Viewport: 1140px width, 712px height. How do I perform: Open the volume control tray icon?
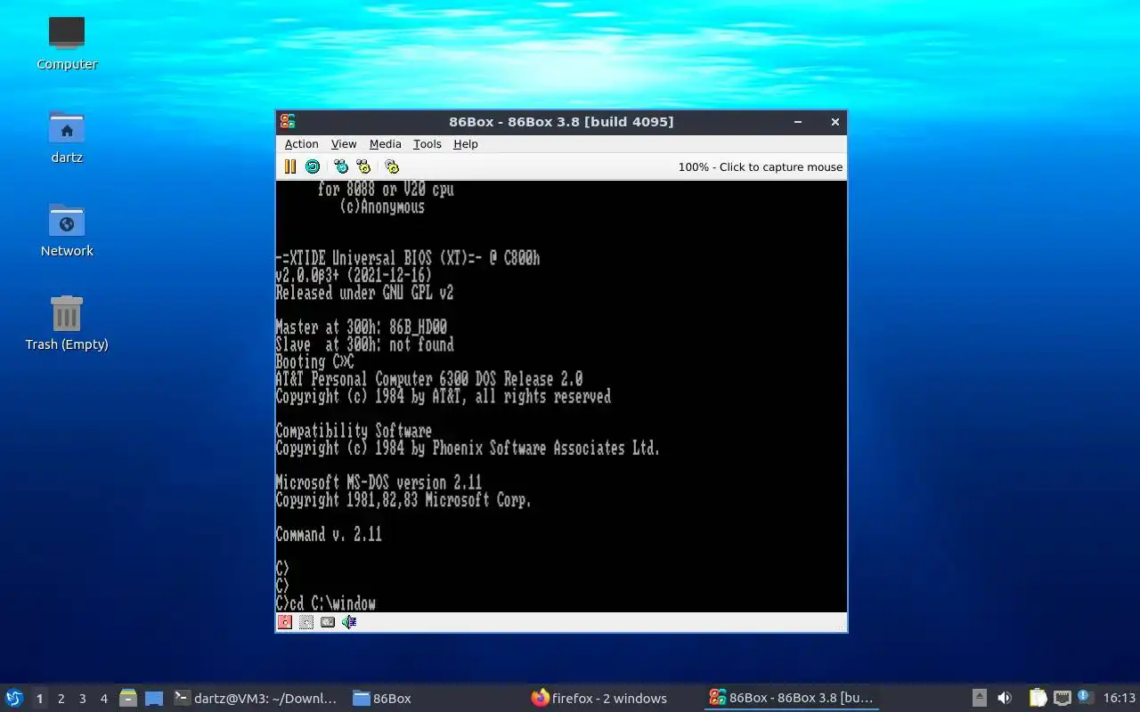coord(1005,699)
